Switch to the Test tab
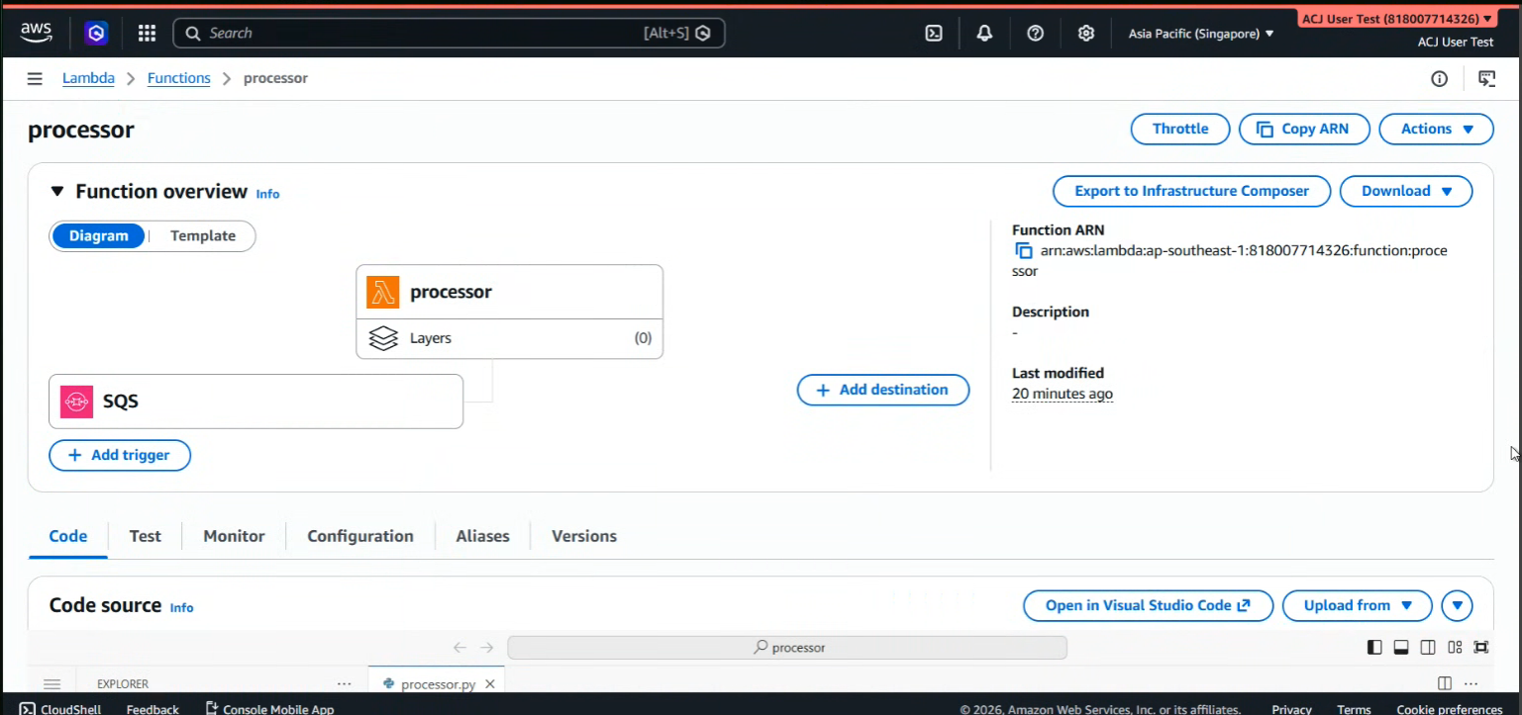Screen dimensions: 1522x715 pyautogui.click(x=145, y=537)
